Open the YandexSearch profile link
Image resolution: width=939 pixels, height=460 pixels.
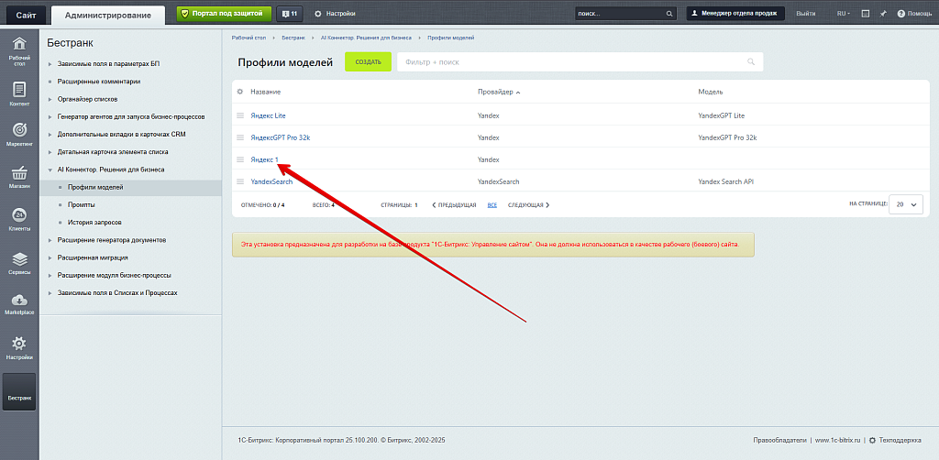(x=272, y=181)
